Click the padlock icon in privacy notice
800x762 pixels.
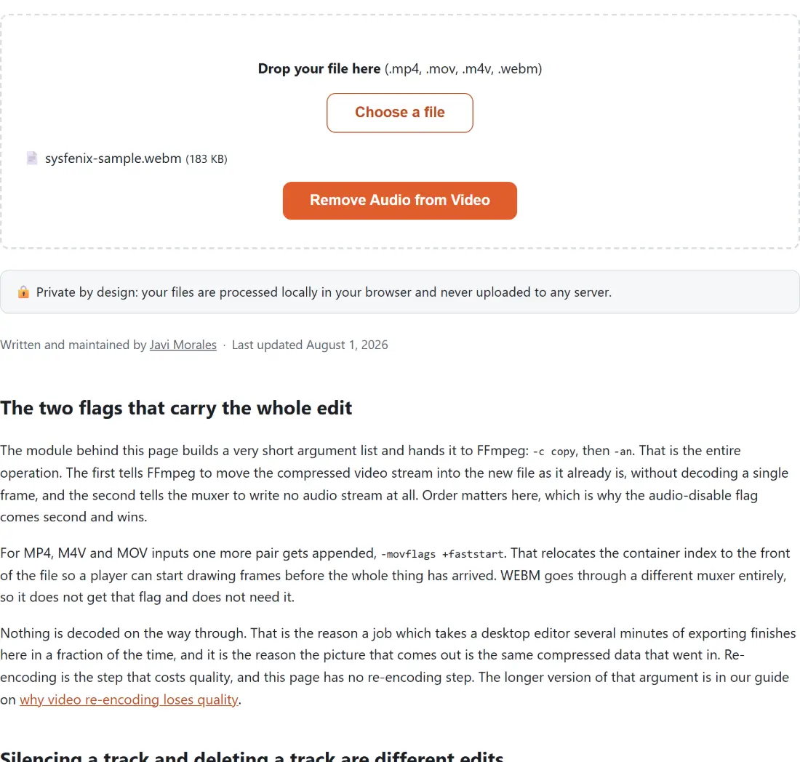(x=23, y=292)
